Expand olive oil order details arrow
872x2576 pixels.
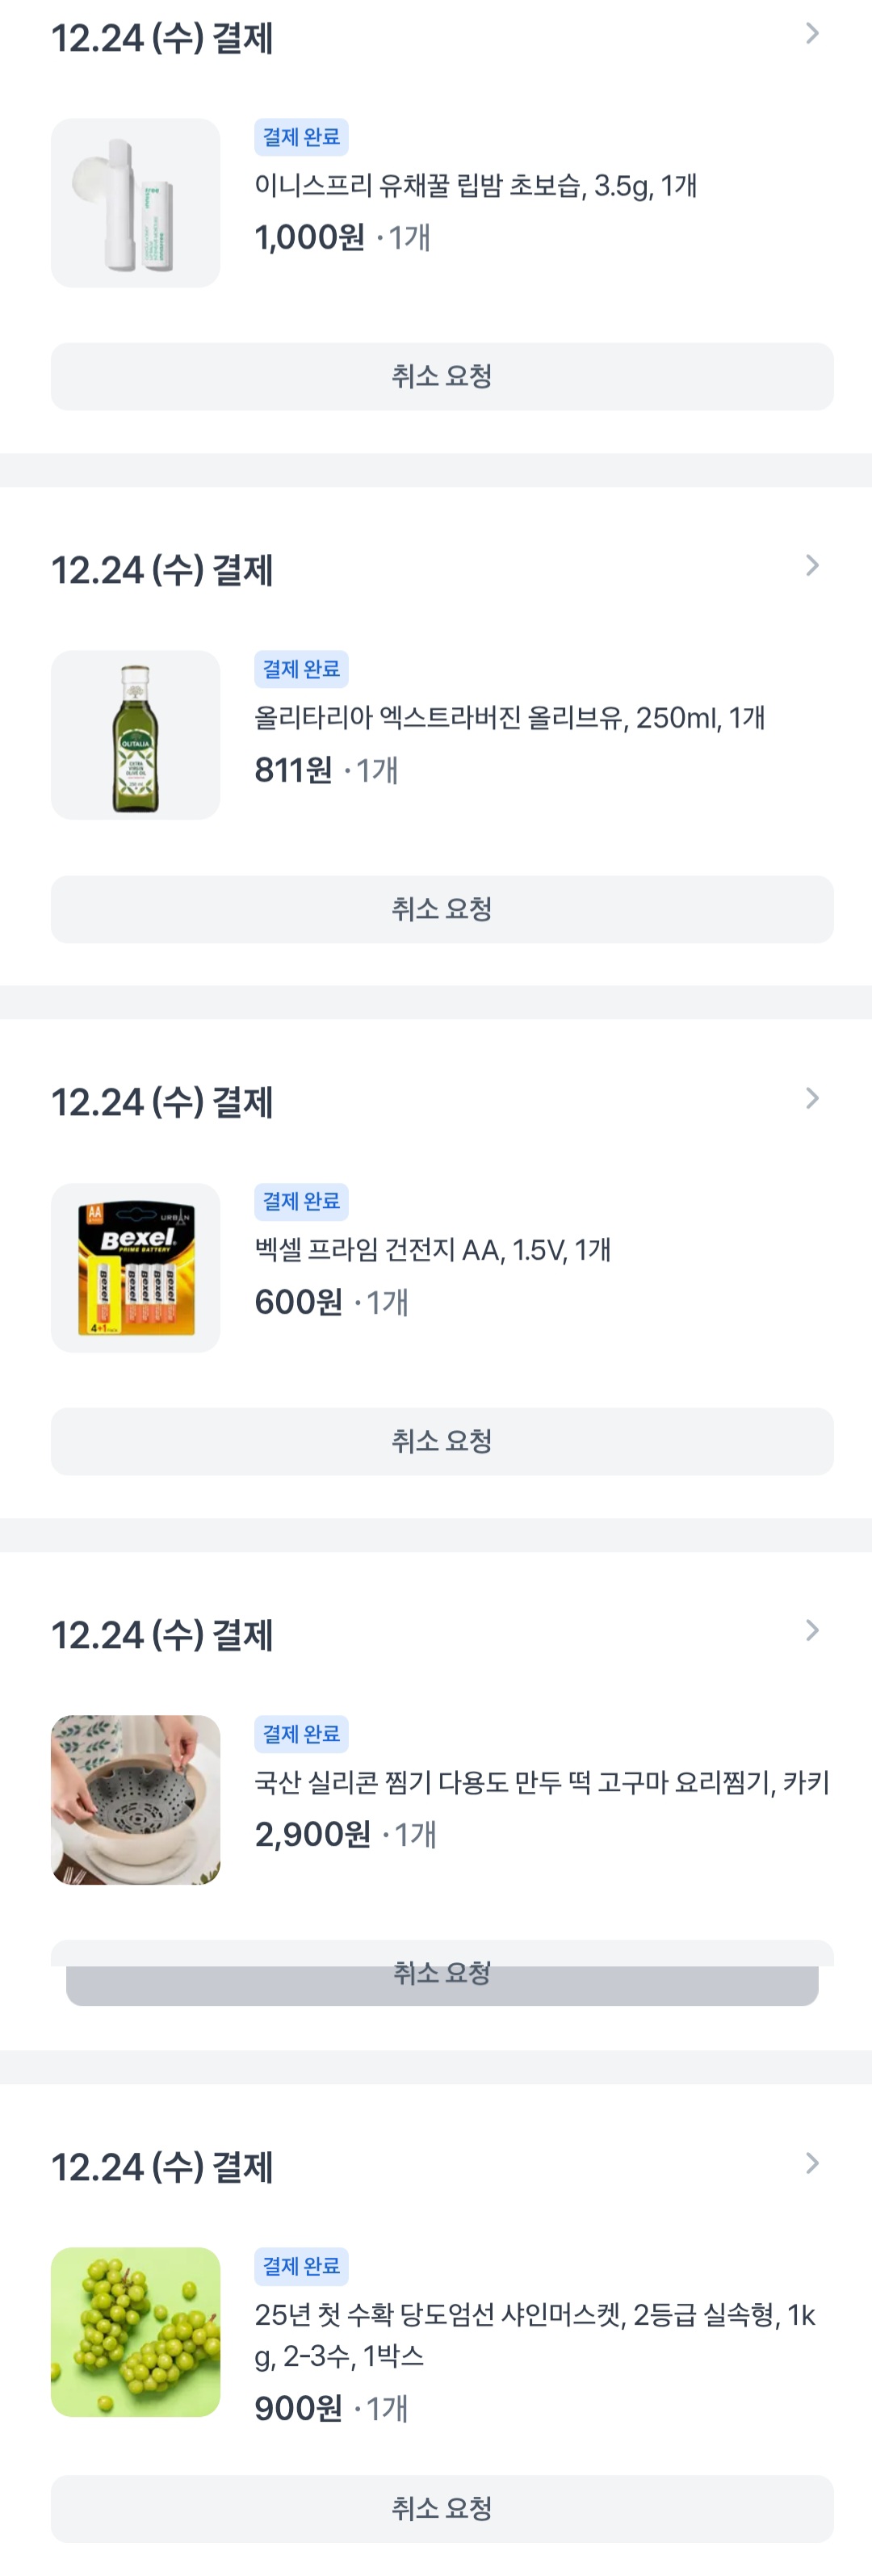(812, 566)
